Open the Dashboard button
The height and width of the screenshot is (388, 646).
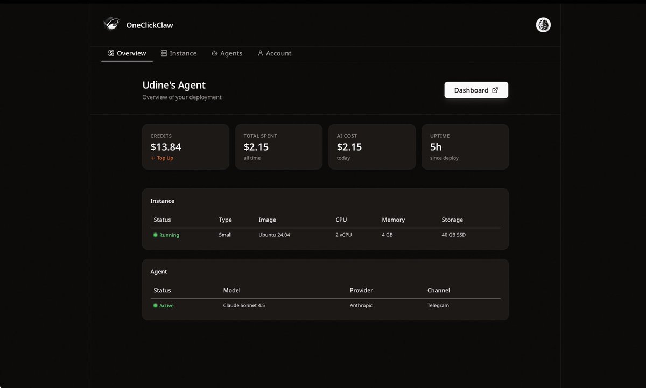coord(476,90)
